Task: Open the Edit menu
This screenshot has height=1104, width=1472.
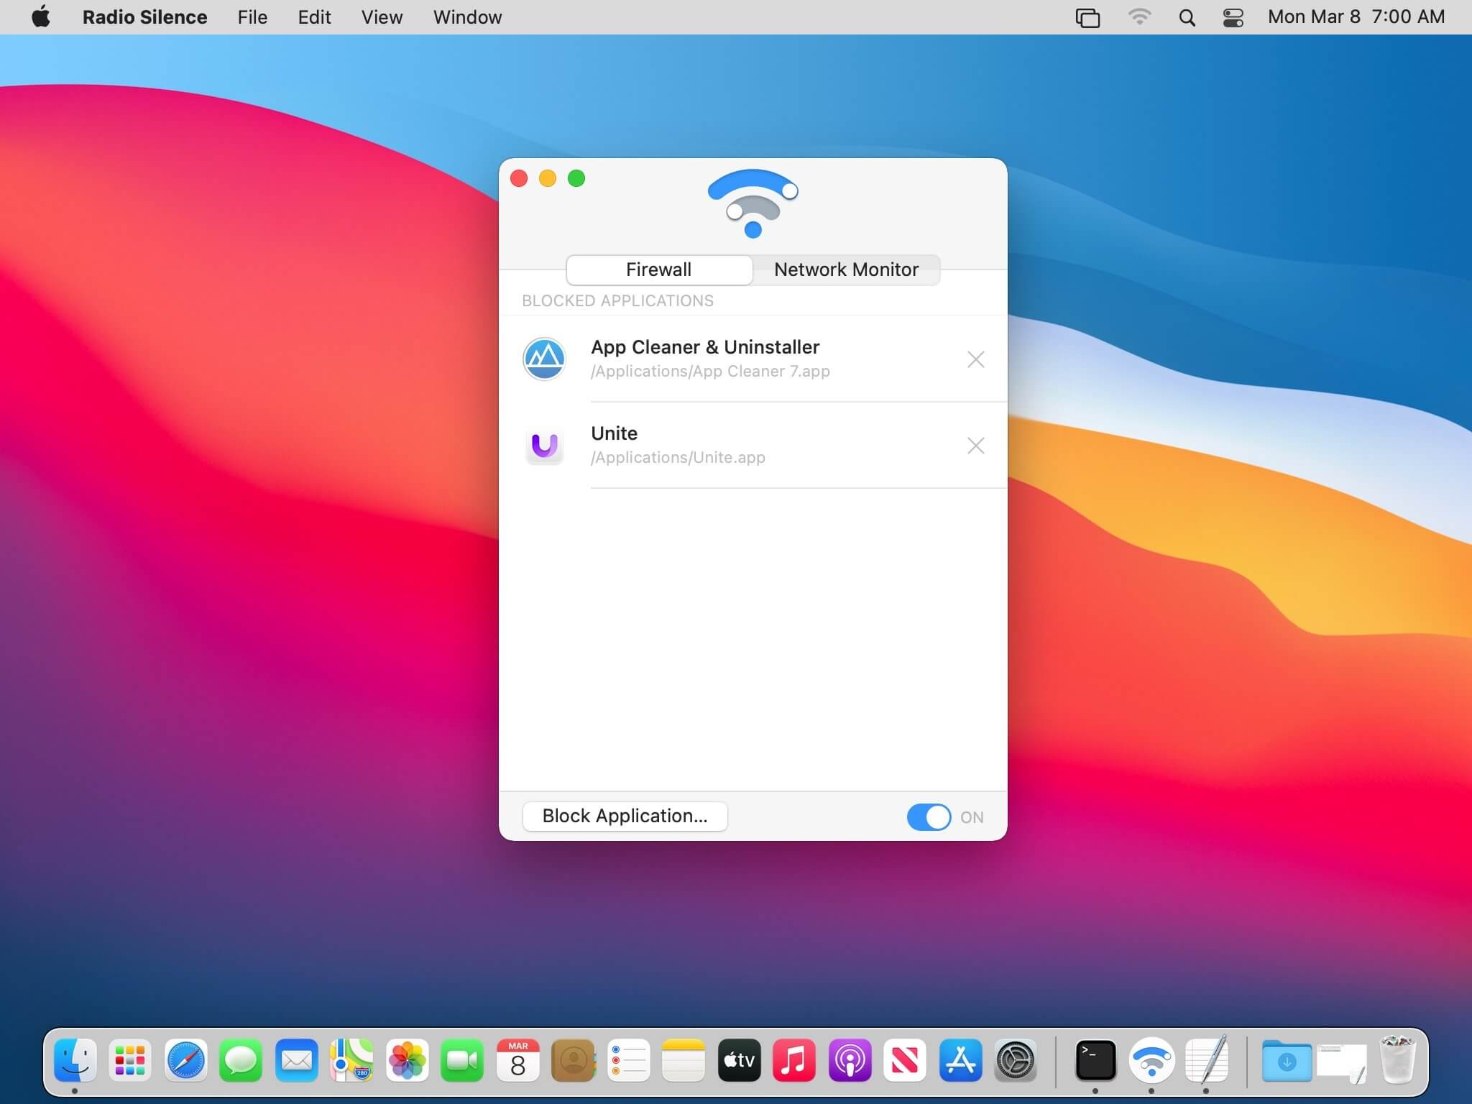Action: tap(314, 17)
